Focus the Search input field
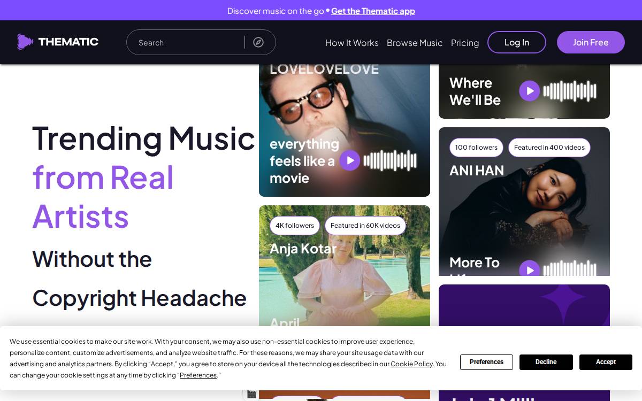Screen dimensions: 642x401 click(186, 42)
